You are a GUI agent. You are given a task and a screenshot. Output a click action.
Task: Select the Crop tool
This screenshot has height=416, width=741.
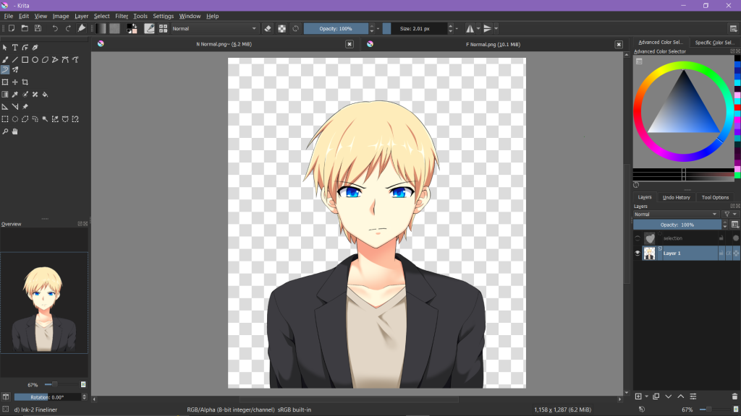pyautogui.click(x=25, y=82)
